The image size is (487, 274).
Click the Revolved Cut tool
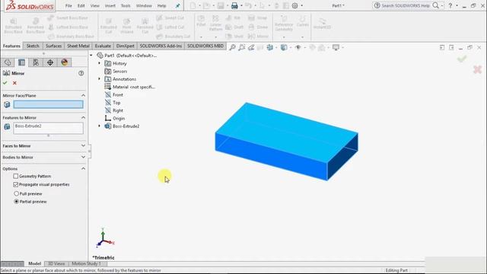coord(145,26)
